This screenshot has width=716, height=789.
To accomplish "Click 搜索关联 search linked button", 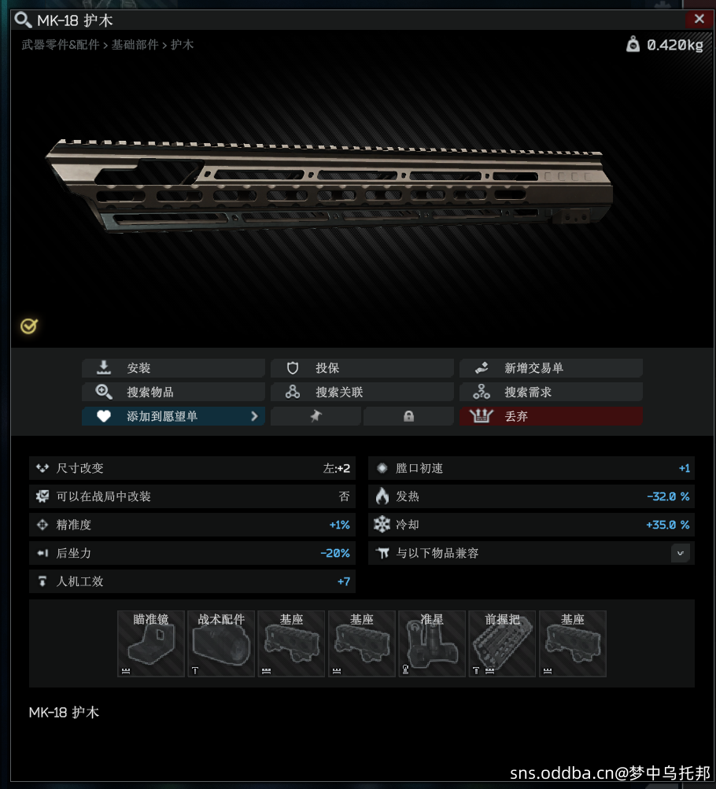I will coord(362,392).
